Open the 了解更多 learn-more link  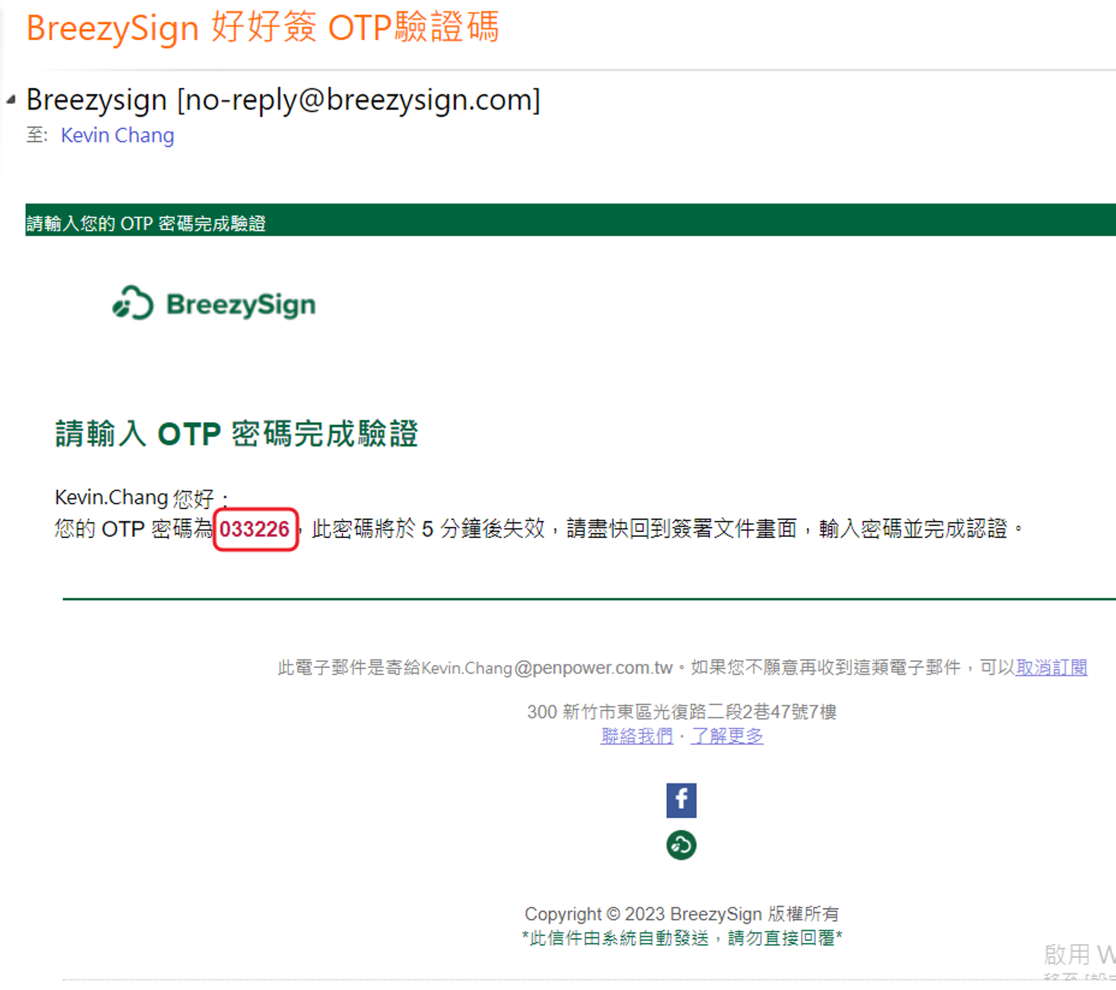tap(727, 736)
